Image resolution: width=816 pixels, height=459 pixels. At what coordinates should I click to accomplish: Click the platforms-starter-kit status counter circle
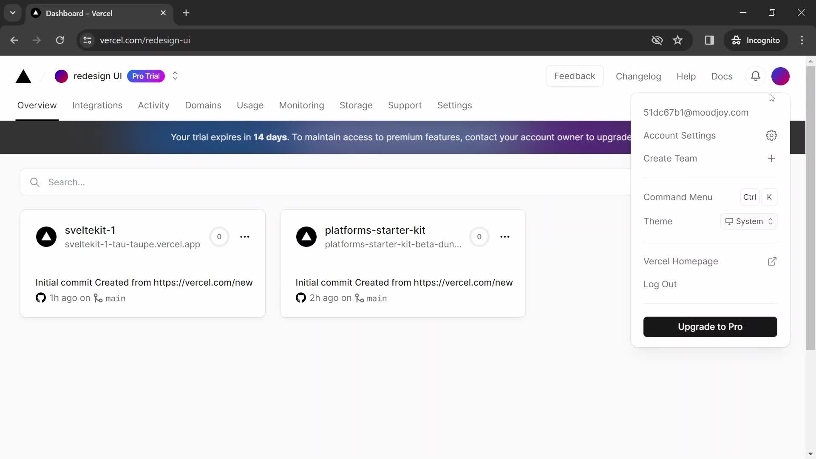tap(479, 237)
